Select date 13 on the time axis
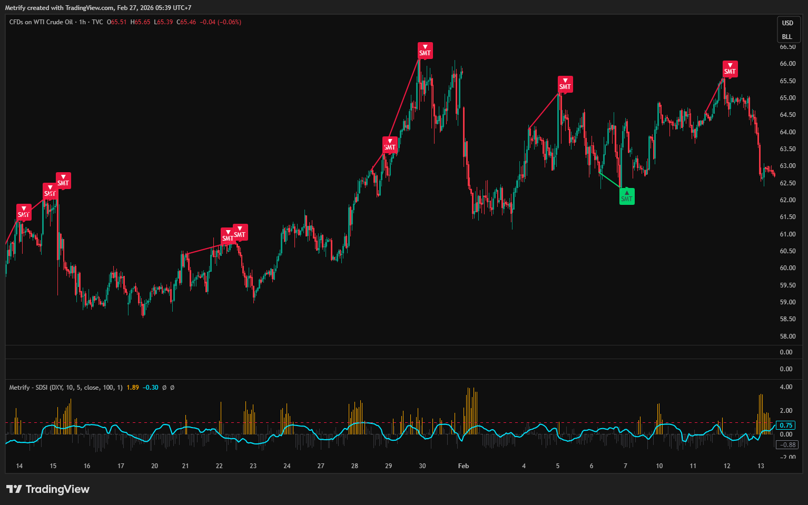 point(761,466)
